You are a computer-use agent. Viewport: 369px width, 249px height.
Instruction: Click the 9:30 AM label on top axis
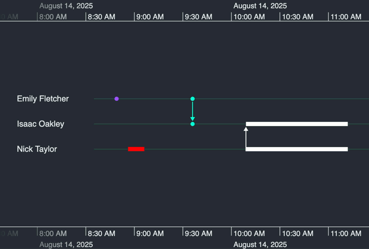click(x=198, y=17)
